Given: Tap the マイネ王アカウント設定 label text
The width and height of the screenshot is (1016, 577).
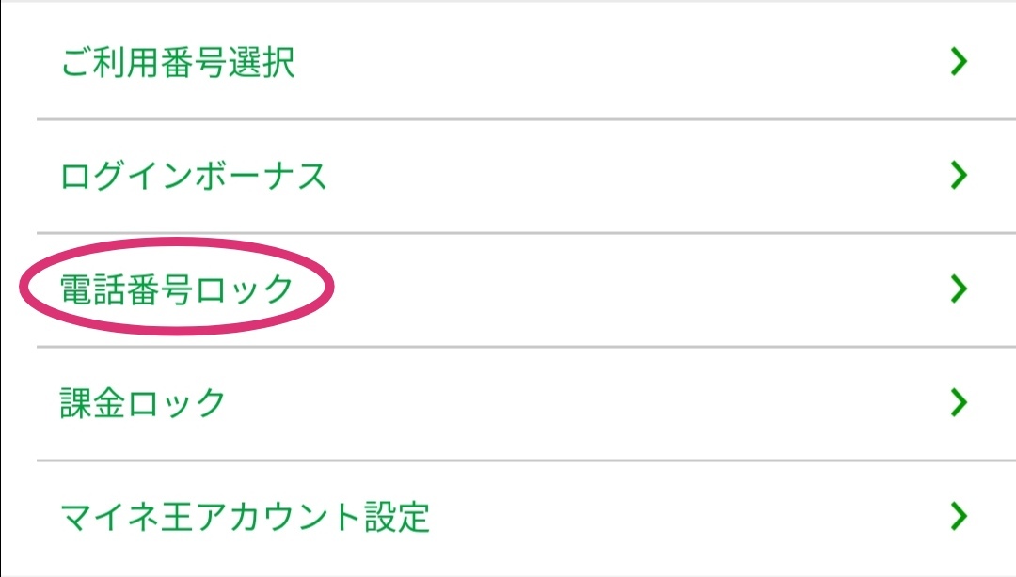Looking at the screenshot, I should point(245,516).
